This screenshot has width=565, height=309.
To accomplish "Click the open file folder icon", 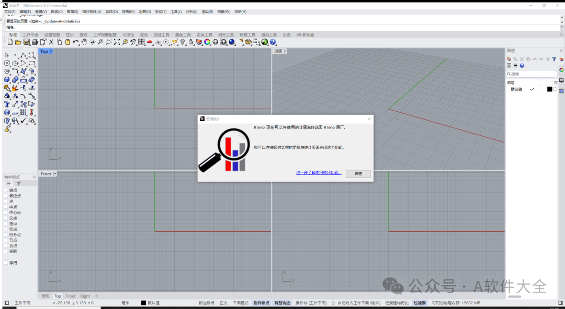I will [x=18, y=42].
